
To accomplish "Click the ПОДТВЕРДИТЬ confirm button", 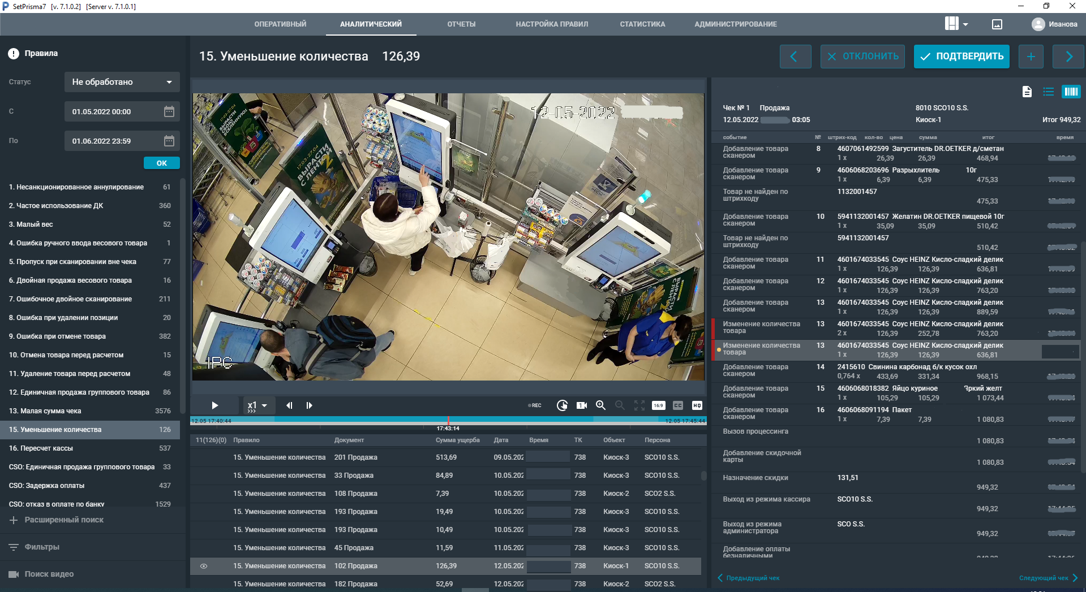I will coord(961,57).
